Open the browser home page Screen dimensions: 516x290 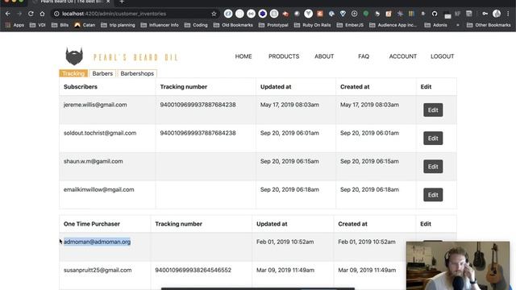(x=42, y=14)
